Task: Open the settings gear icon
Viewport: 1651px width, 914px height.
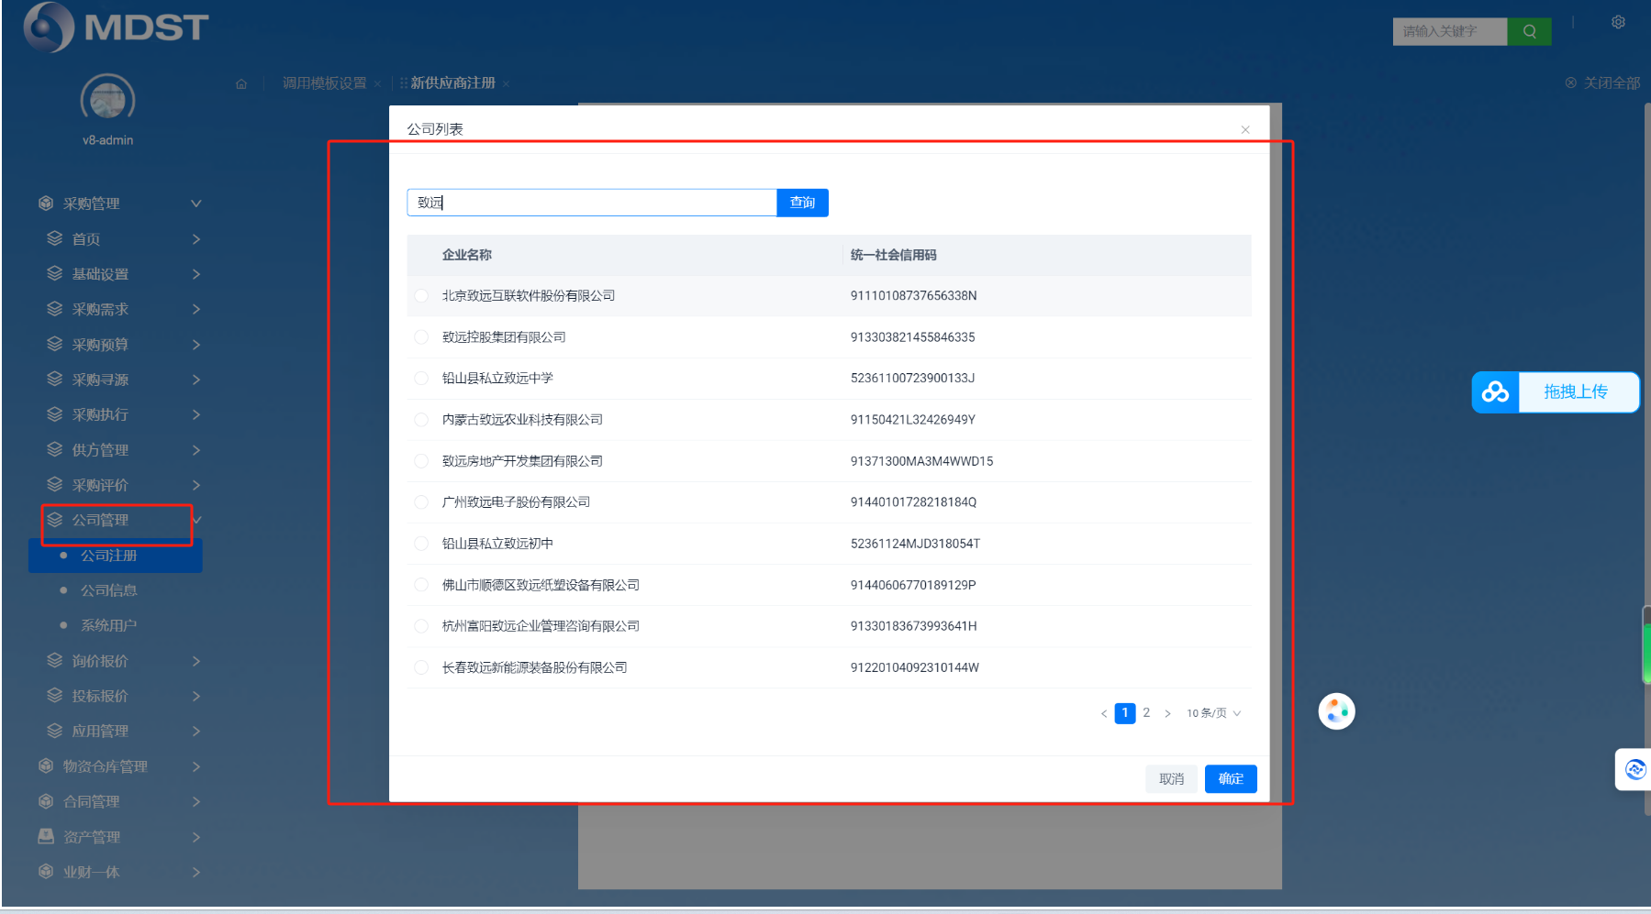Action: point(1618,22)
